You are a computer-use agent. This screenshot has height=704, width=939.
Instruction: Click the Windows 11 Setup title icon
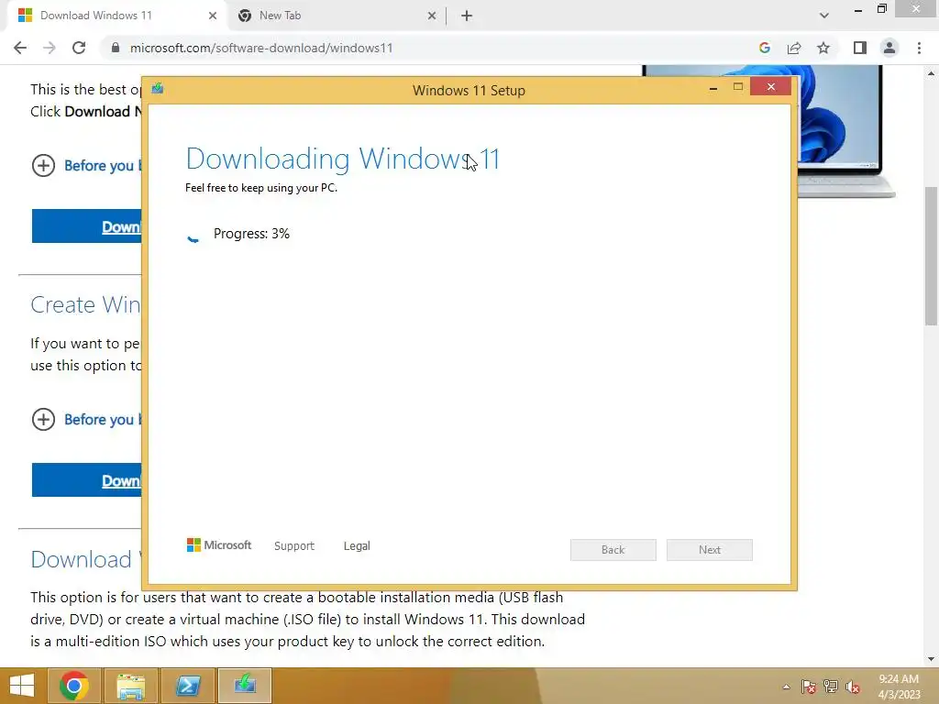[158, 89]
